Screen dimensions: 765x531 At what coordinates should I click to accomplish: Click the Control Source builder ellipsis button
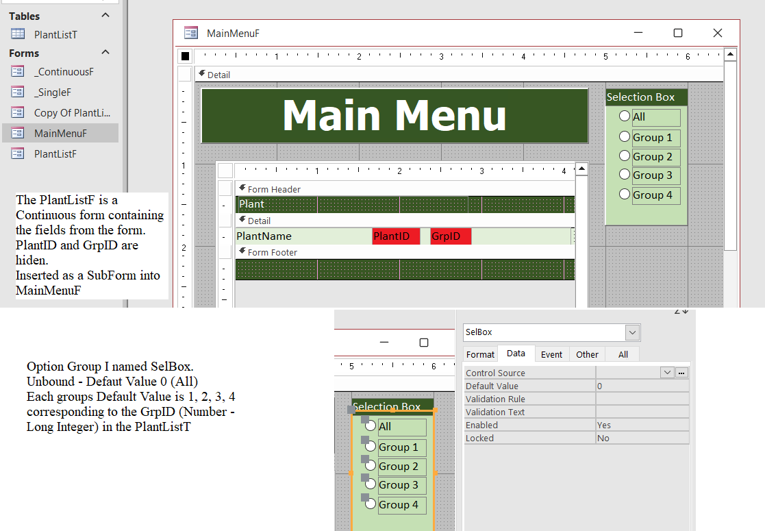(x=681, y=373)
